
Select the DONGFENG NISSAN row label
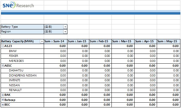click(23, 75)
